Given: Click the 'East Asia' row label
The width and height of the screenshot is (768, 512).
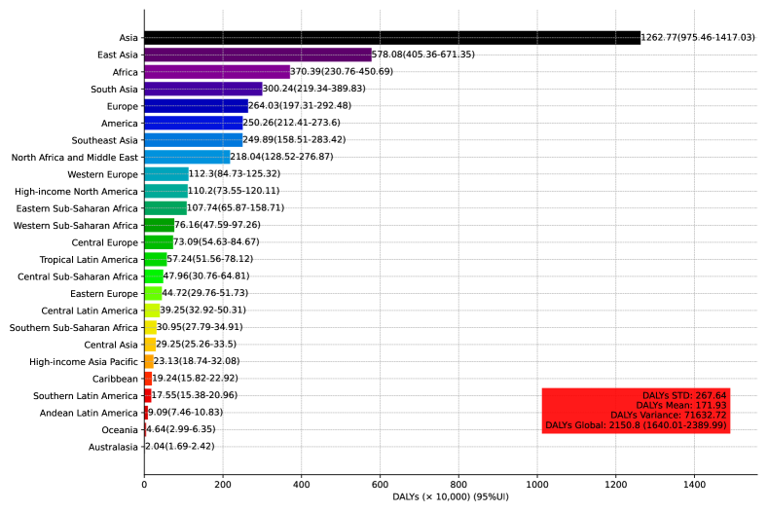Looking at the screenshot, I should [118, 55].
